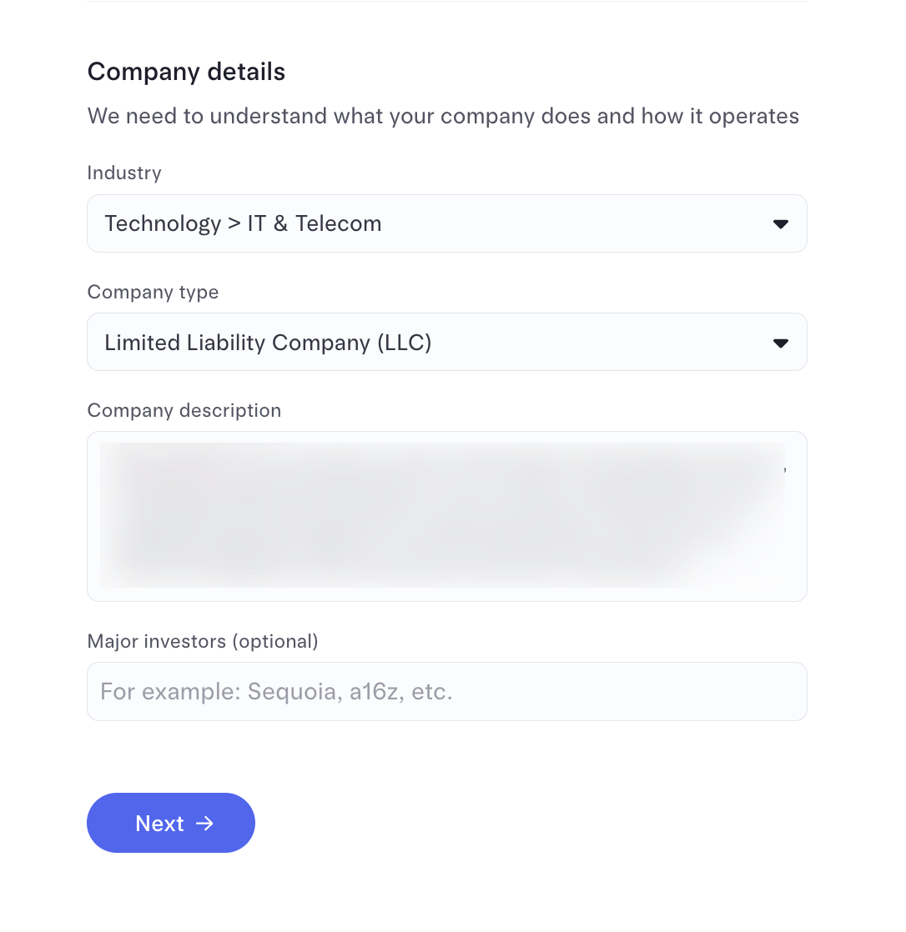906x932 pixels.
Task: Click the "Company description" field label
Action: click(x=184, y=411)
